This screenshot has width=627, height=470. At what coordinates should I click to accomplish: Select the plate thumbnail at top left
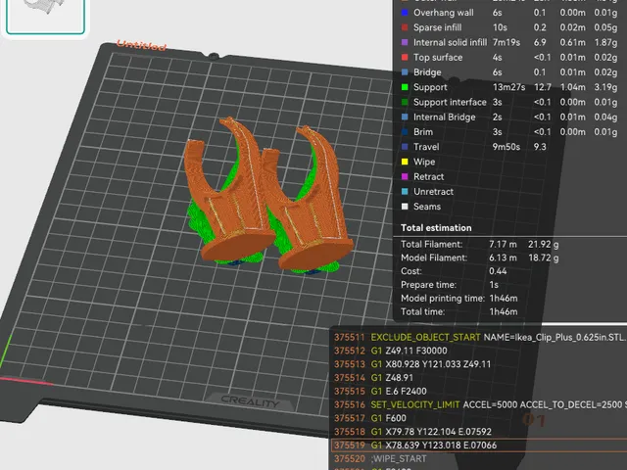pyautogui.click(x=45, y=16)
